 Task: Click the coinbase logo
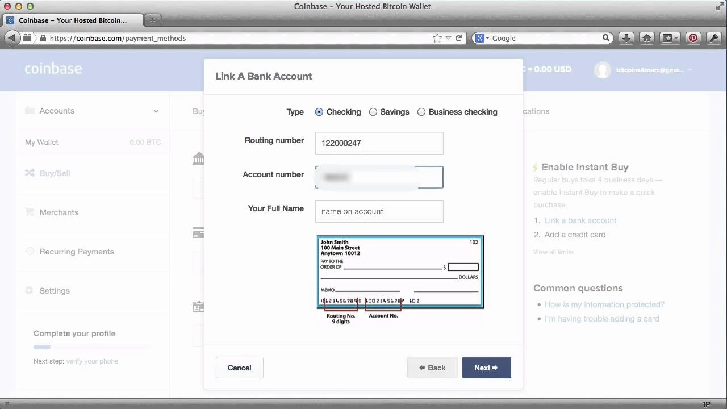[x=53, y=69]
